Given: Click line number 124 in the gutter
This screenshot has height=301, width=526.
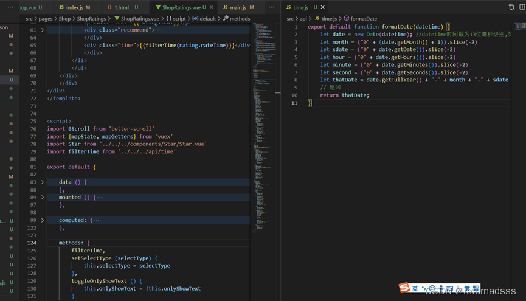Looking at the screenshot, I should click(32, 243).
